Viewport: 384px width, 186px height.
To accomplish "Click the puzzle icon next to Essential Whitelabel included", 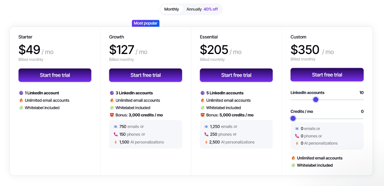I will click(202, 108).
